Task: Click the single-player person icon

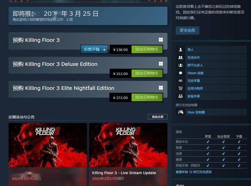Action: point(180,50)
